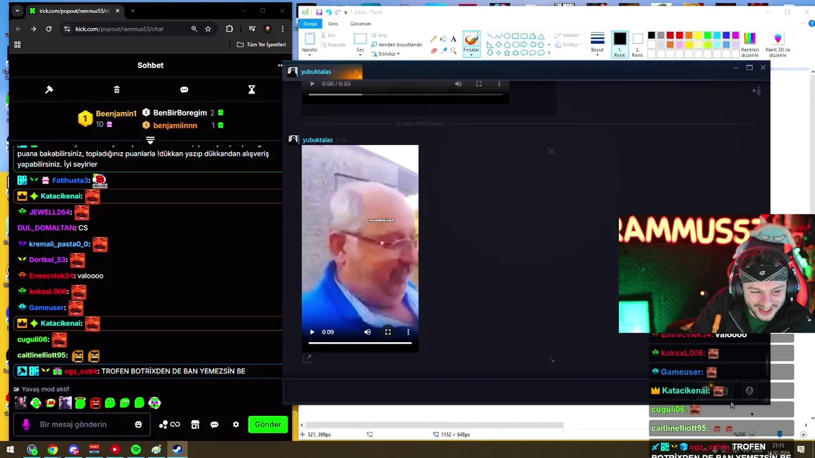Click BenBirBoregim on the leaderboard
This screenshot has height=458, width=815.
point(180,113)
